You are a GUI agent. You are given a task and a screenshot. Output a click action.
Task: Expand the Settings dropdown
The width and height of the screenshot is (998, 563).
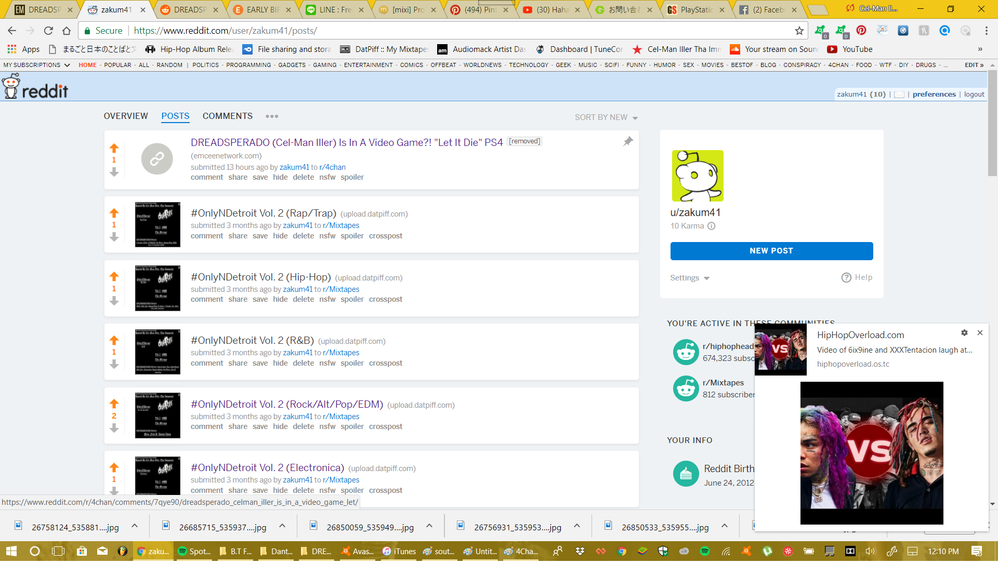tap(690, 278)
